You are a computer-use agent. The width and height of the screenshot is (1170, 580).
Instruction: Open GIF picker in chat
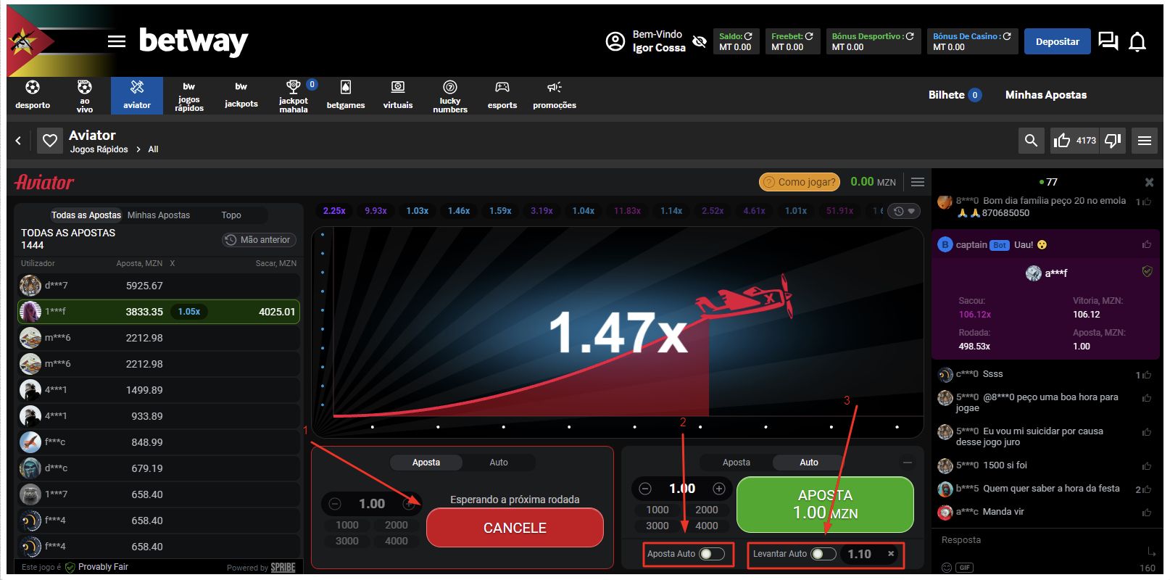click(964, 568)
